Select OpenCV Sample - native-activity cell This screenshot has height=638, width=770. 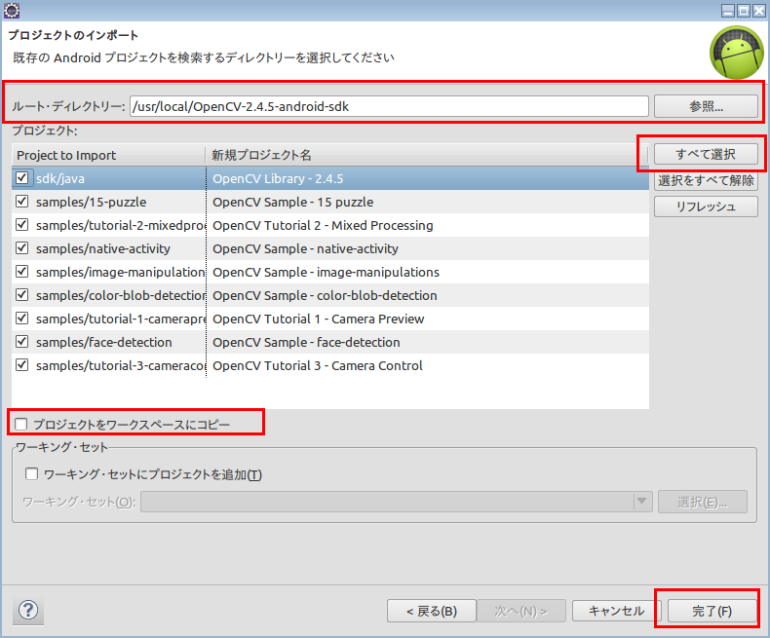[427, 248]
